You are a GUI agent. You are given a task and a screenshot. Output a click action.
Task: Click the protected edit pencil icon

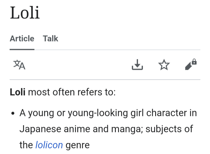(x=190, y=66)
